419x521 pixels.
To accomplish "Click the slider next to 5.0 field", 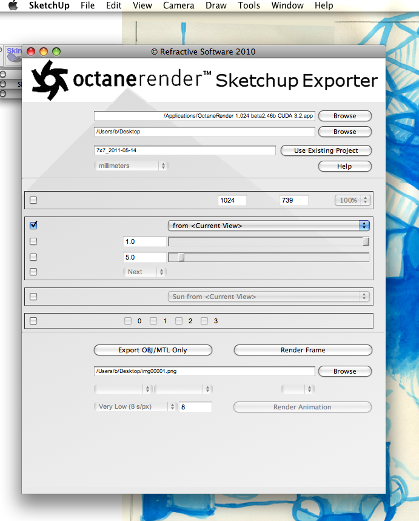I will 269,257.
